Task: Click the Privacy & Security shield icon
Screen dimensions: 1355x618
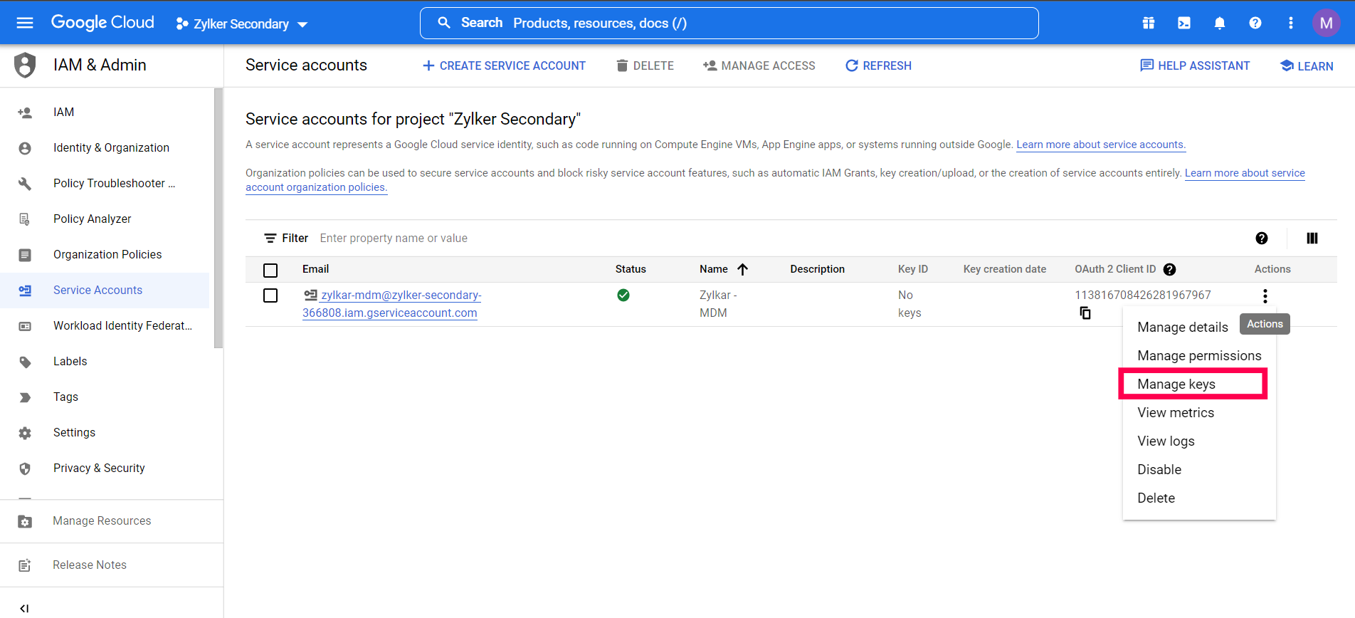Action: [x=25, y=468]
